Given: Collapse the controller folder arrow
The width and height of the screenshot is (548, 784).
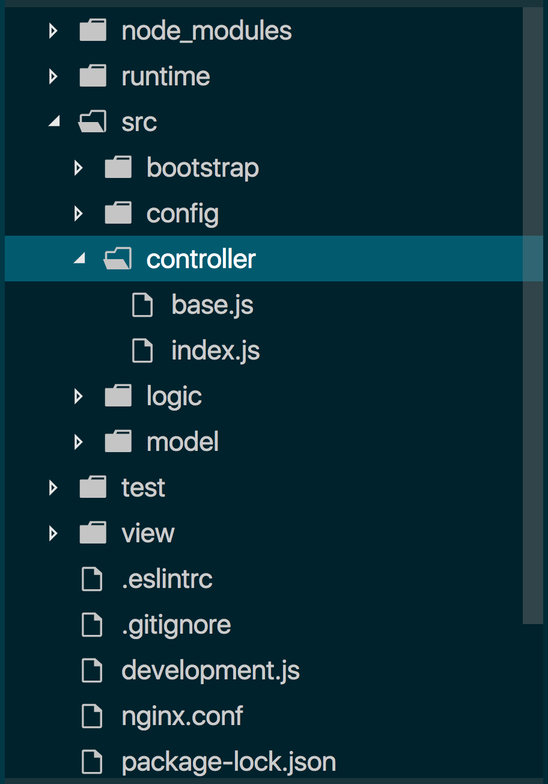Looking at the screenshot, I should (79, 259).
